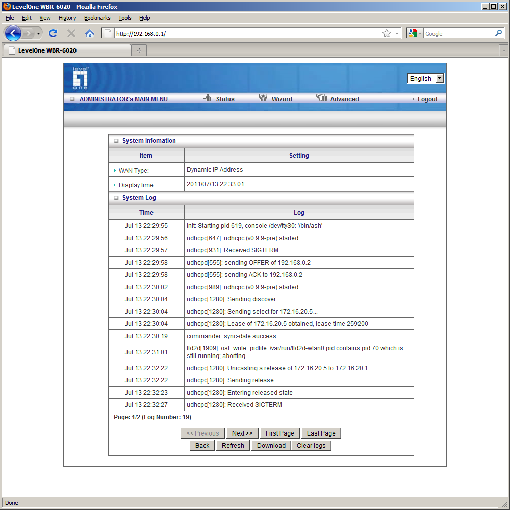Click the Back button
Image resolution: width=510 pixels, height=510 pixels.
click(202, 446)
